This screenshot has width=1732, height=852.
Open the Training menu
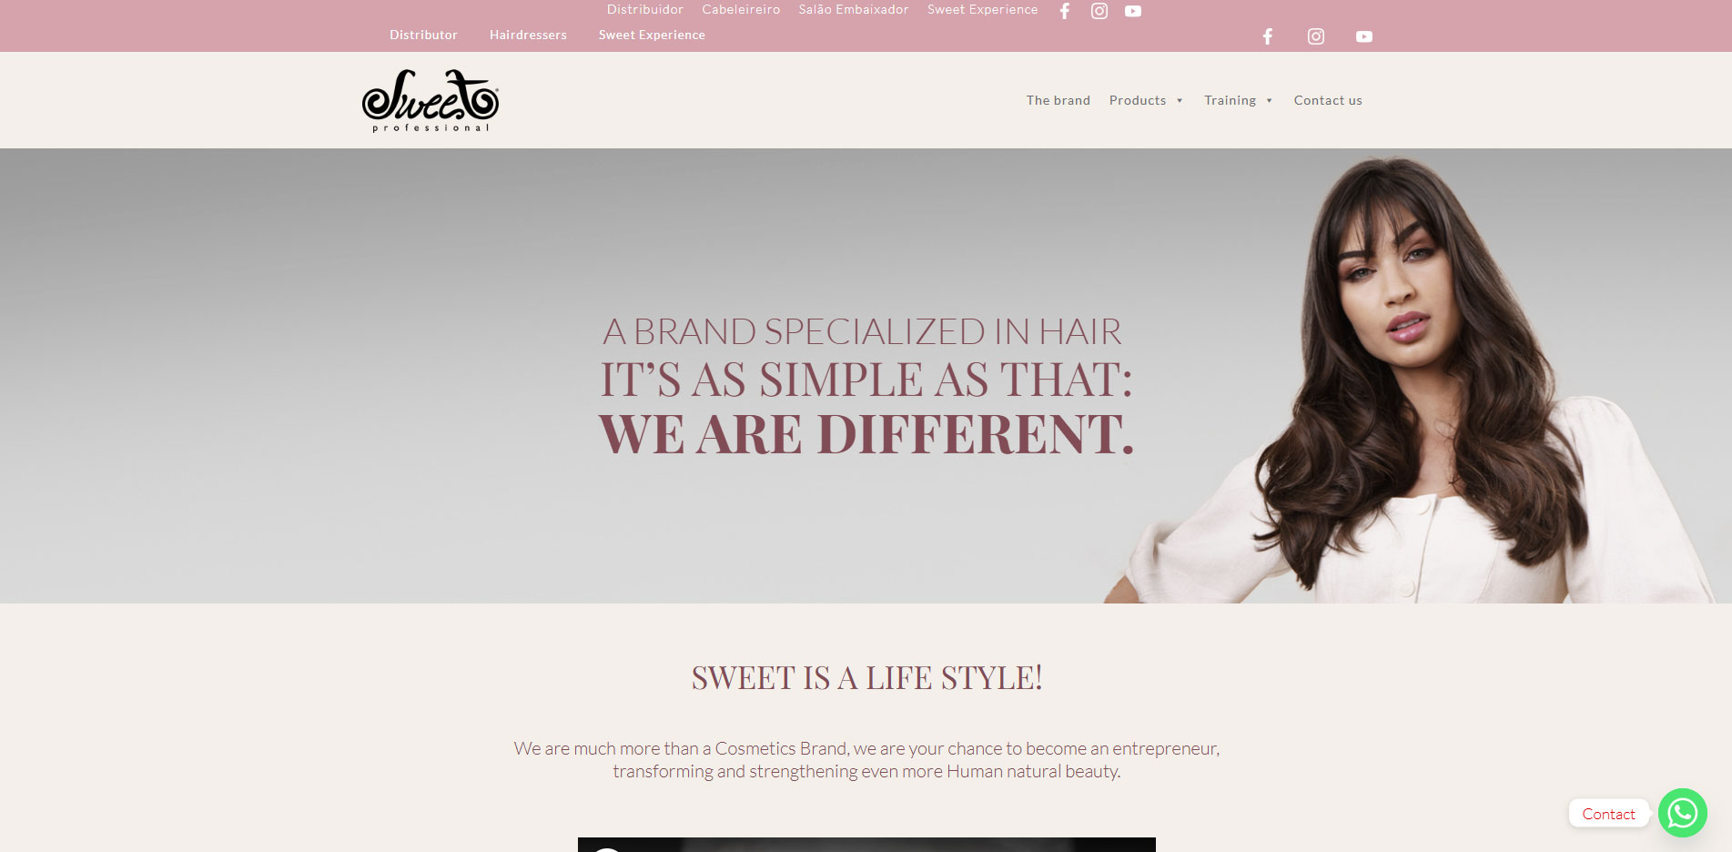click(1230, 100)
